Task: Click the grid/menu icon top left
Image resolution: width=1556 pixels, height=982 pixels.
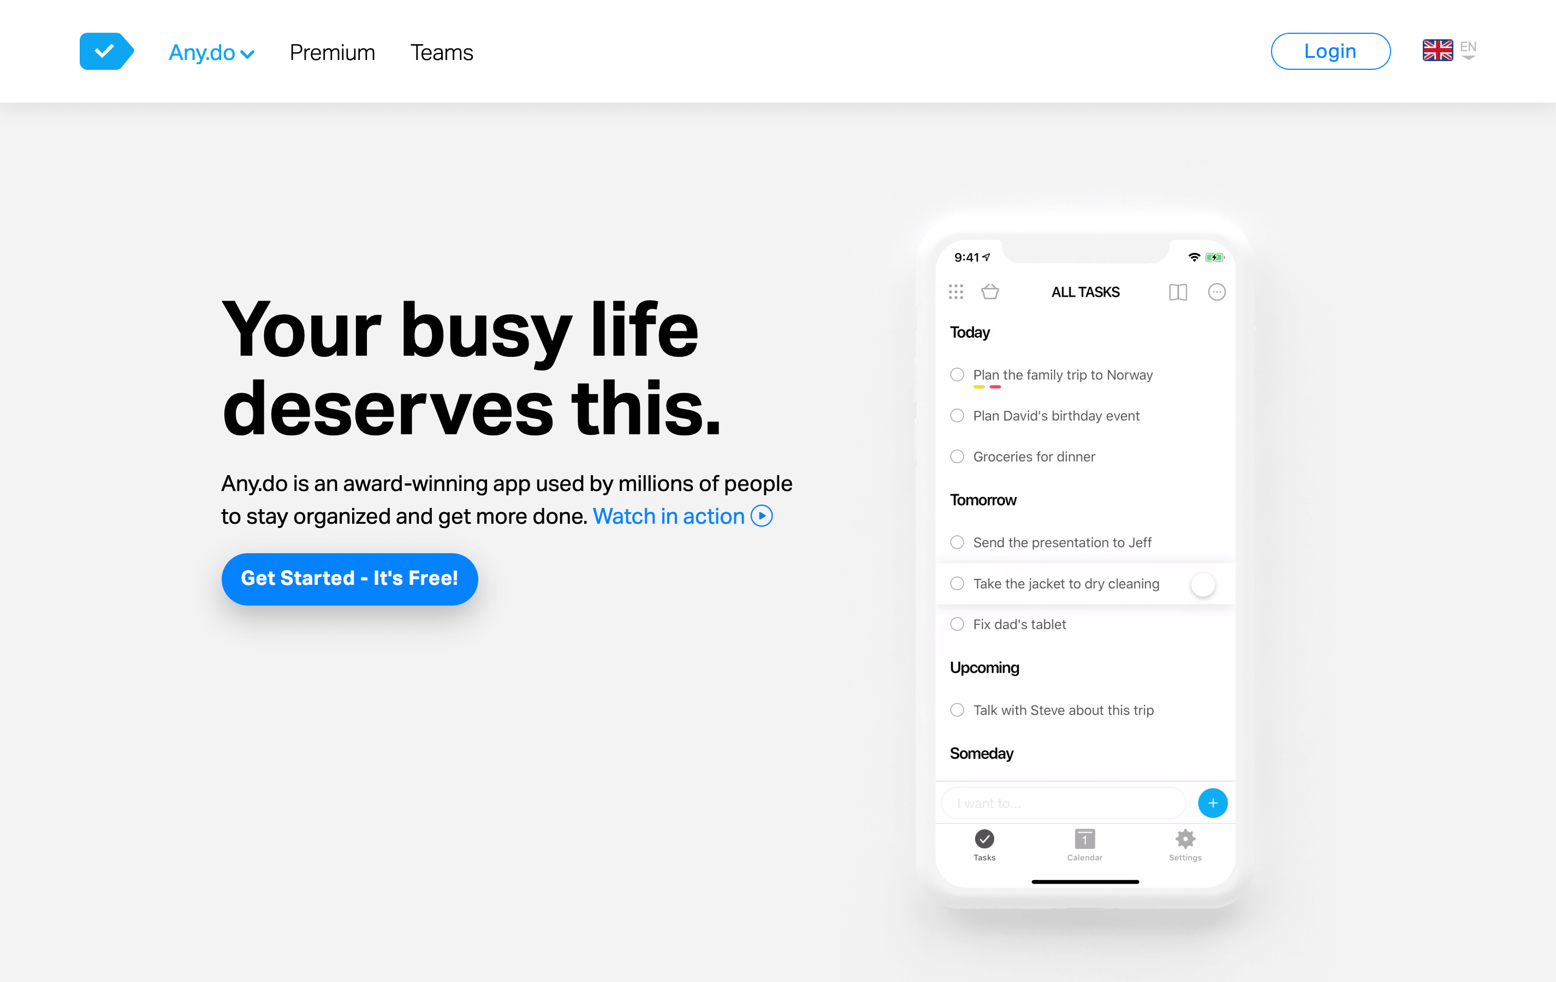Action: pos(955,291)
